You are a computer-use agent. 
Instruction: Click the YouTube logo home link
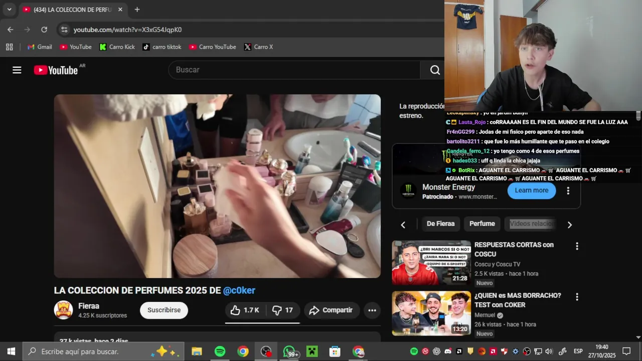tap(56, 70)
